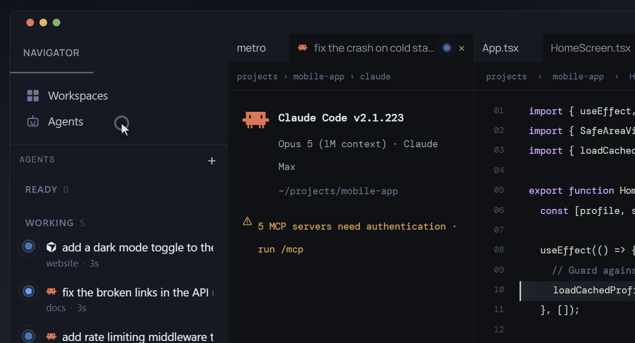The image size is (635, 343).
Task: Click the useEffect(() => line in editor
Action: (x=587, y=250)
